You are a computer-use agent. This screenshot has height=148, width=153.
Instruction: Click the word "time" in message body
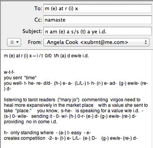[30, 78]
